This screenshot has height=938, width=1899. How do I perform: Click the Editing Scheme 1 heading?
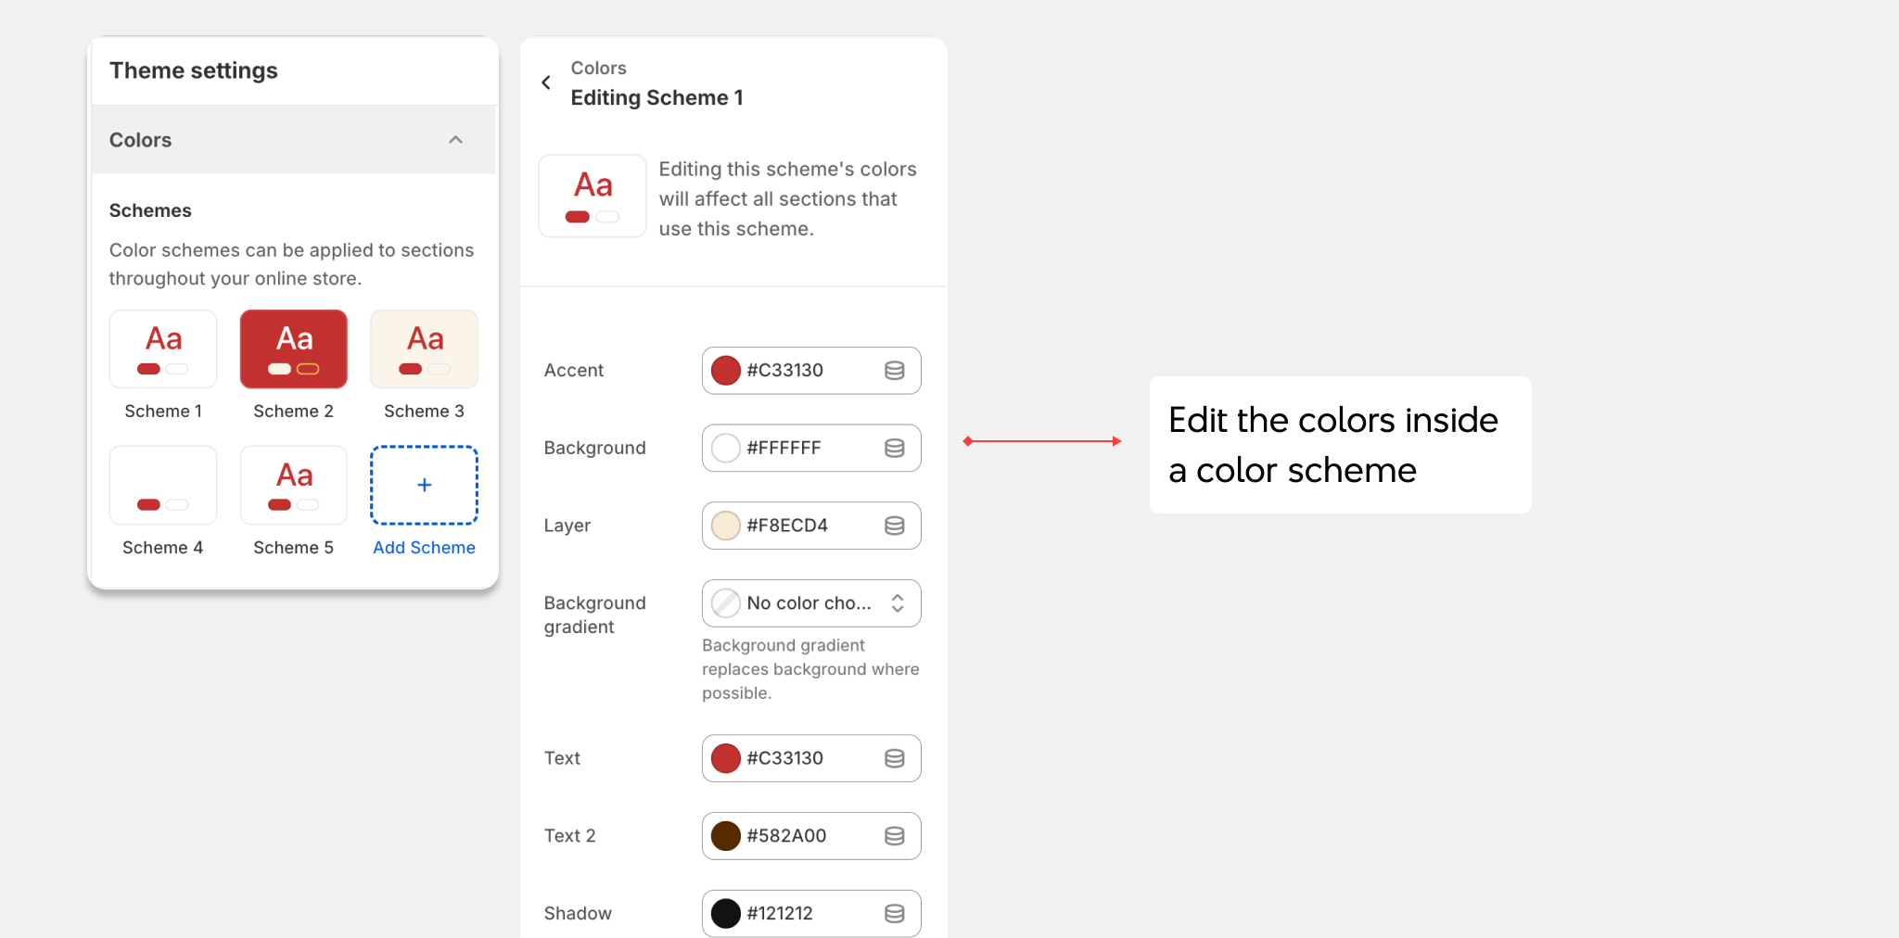657,98
